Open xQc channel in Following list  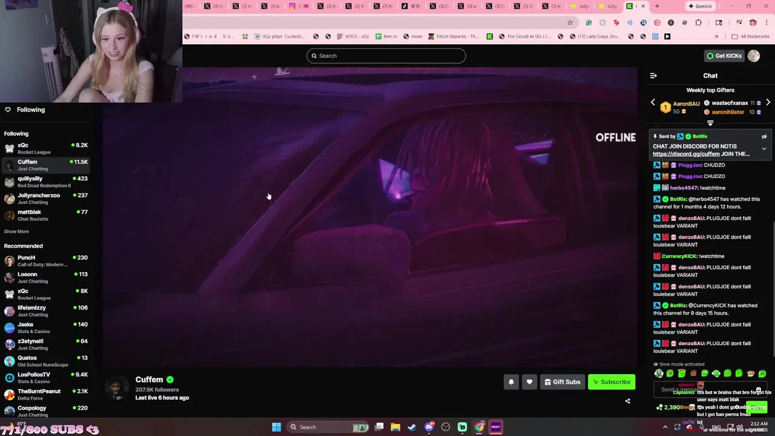pos(46,148)
